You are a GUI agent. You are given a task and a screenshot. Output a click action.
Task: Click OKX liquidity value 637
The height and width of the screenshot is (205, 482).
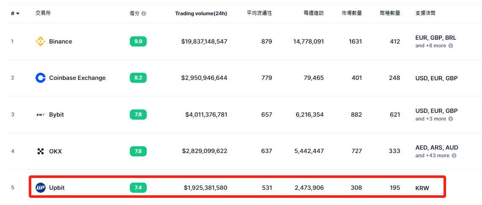[266, 151]
